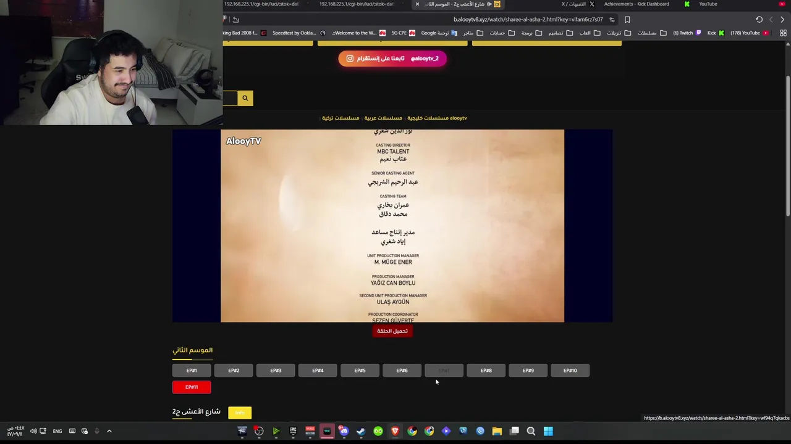Click the yellow search magnifier button

(245, 98)
